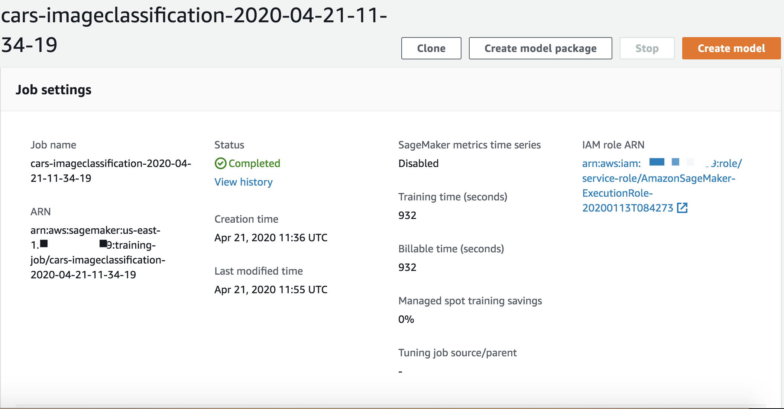Click the green Completed check icon

tap(220, 163)
